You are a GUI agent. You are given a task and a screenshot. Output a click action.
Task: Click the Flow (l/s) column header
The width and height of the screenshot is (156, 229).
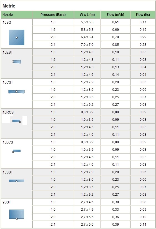click(143, 15)
